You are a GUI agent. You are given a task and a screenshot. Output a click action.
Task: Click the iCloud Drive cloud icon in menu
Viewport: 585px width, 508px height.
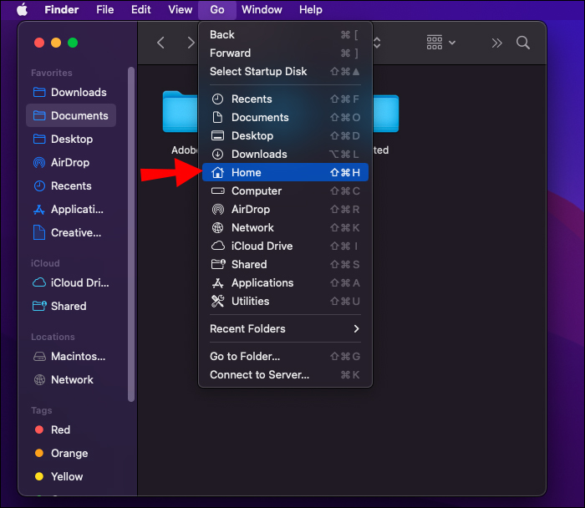pos(217,246)
